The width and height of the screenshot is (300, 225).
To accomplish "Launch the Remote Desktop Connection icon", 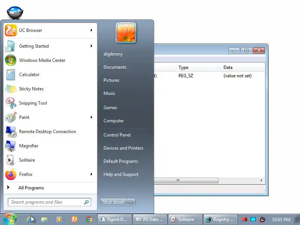I will (11, 132).
